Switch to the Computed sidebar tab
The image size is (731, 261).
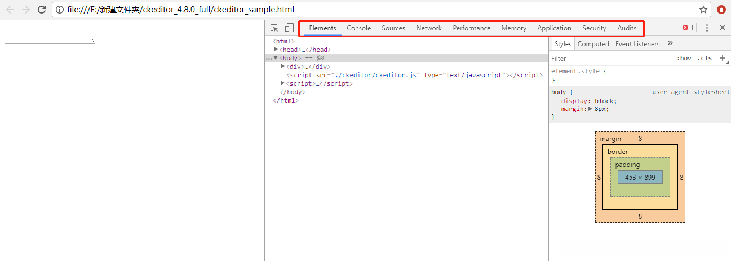click(593, 44)
